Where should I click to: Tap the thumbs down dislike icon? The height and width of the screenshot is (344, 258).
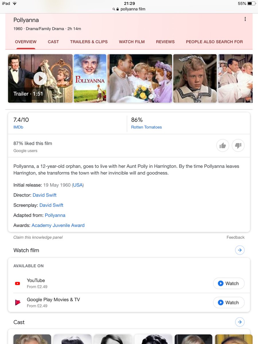238,146
